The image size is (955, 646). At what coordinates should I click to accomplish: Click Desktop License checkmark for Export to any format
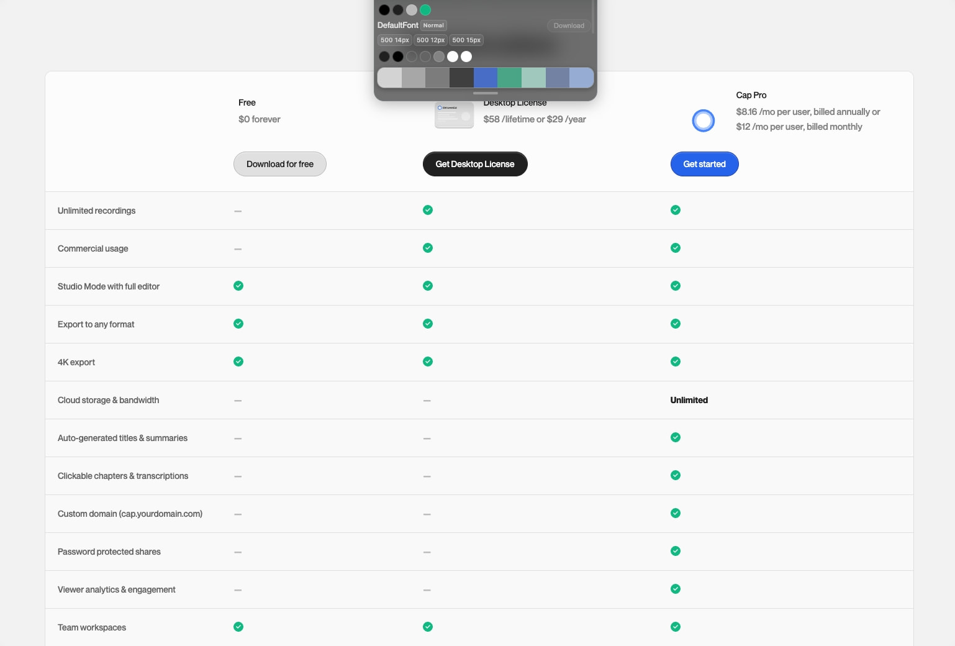pyautogui.click(x=428, y=324)
